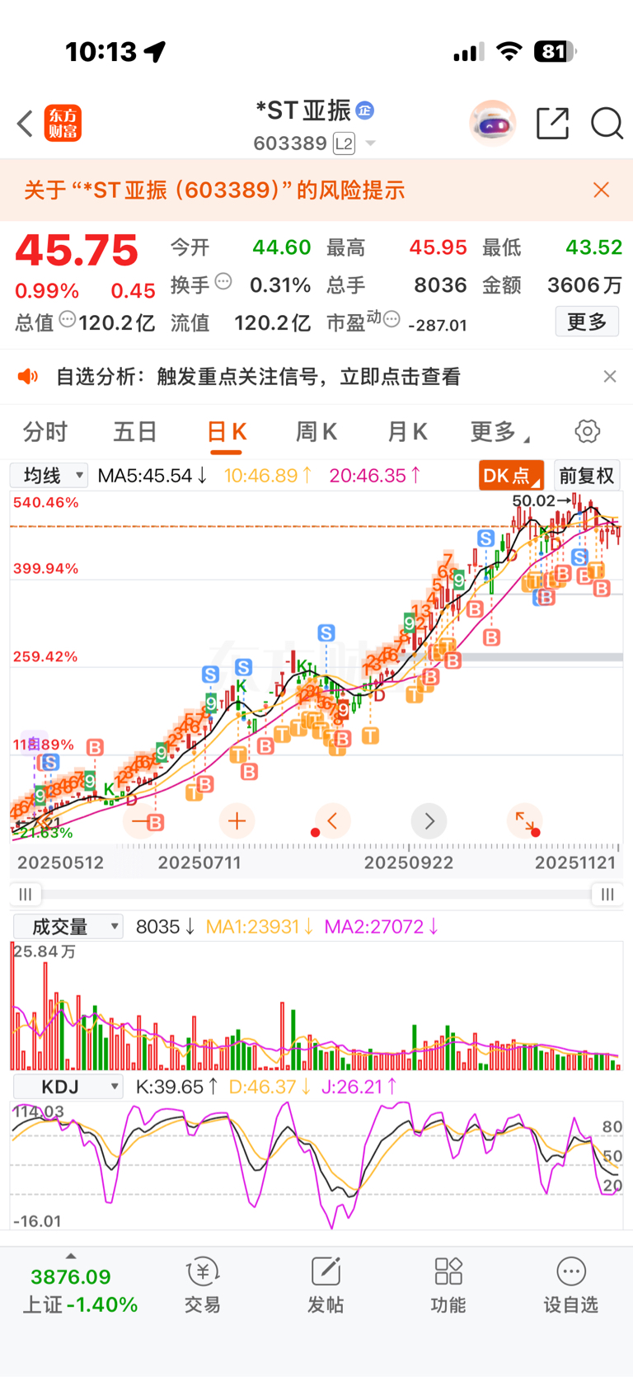Tap the J:26.21 KDJ value
Image resolution: width=633 pixels, height=1377 pixels.
(x=359, y=1087)
